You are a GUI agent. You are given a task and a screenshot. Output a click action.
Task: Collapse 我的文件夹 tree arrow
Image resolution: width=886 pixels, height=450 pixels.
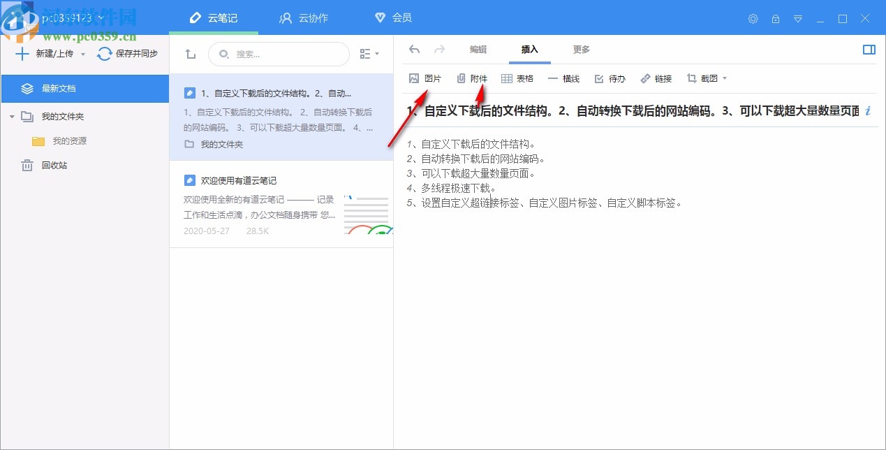click(12, 117)
